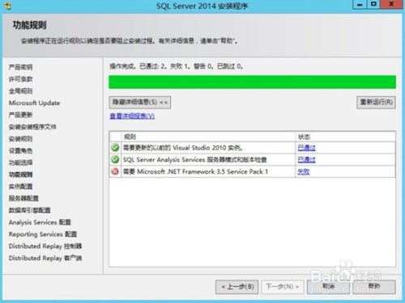The height and width of the screenshot is (303, 405).
Task: Open 已通过 status link for Analysis Services rule
Action: (x=306, y=160)
